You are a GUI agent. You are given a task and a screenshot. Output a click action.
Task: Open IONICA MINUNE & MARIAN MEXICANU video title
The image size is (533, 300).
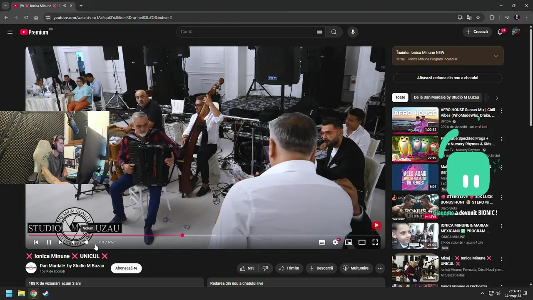465,228
